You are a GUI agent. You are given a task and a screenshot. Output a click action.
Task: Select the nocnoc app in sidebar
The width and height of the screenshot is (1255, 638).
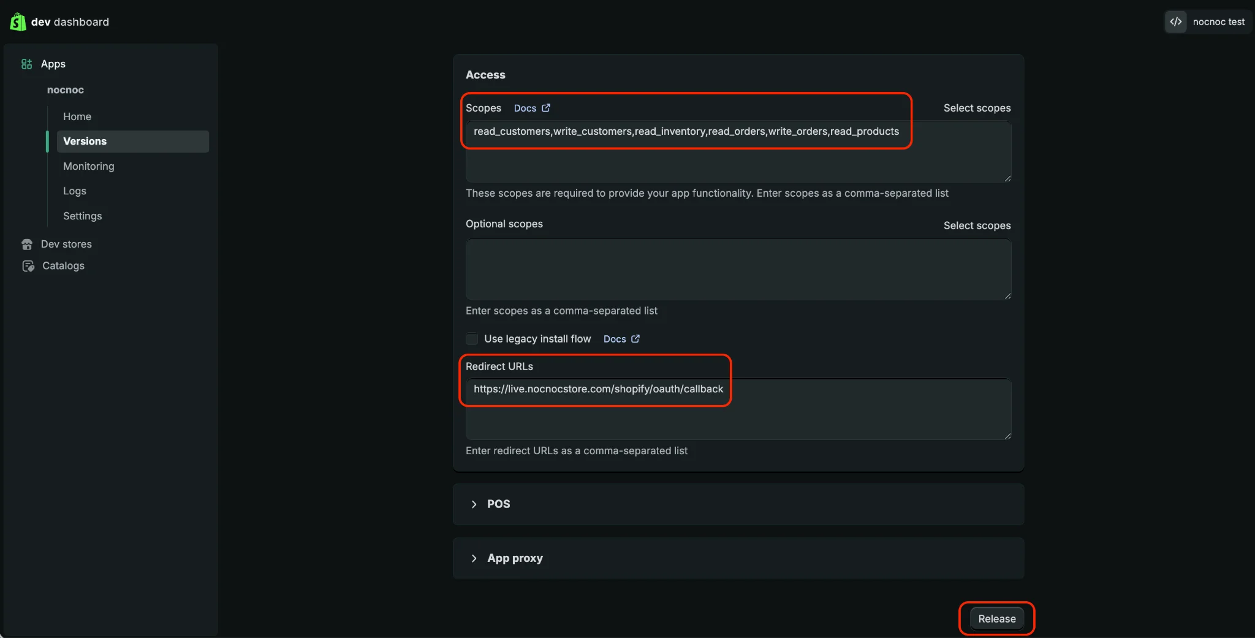[x=66, y=90]
